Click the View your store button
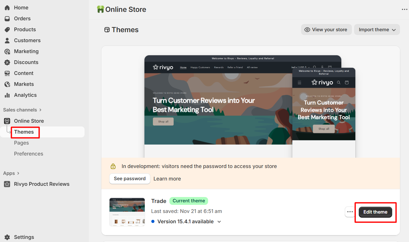Screen dimensions: 409x242 [x=326, y=30]
